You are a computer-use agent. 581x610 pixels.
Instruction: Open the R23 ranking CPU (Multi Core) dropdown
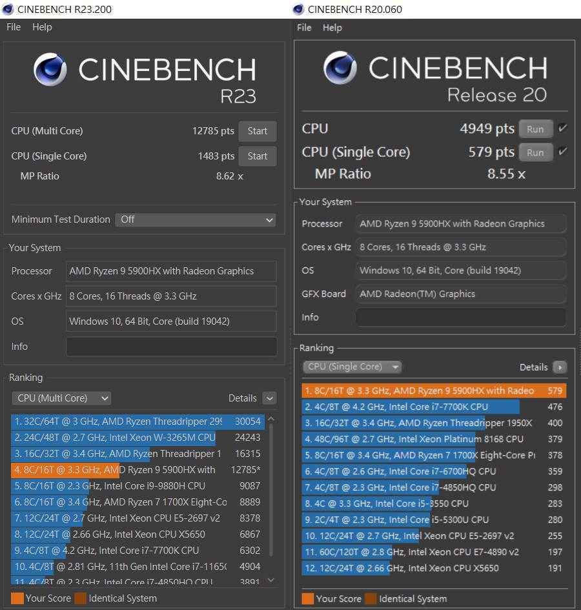(61, 398)
